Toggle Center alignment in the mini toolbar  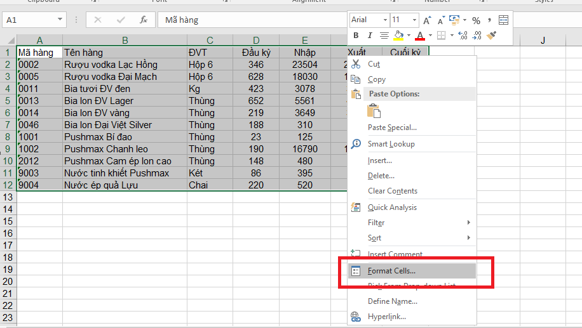(x=384, y=36)
